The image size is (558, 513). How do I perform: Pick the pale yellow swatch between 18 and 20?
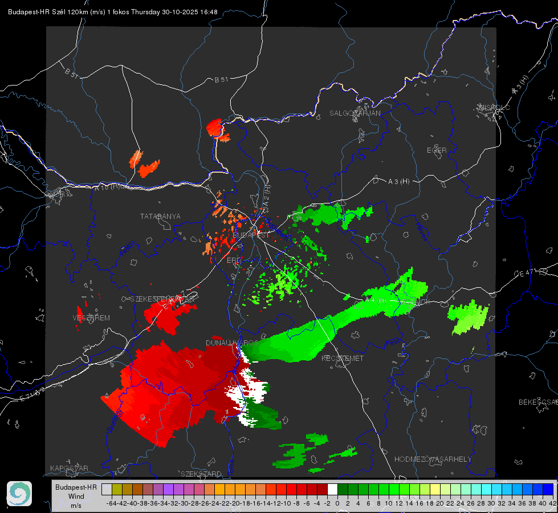click(435, 489)
